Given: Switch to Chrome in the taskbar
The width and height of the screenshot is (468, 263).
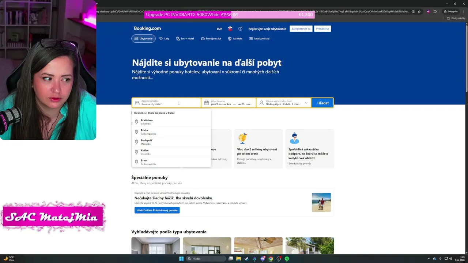Looking at the screenshot, I should point(271,259).
